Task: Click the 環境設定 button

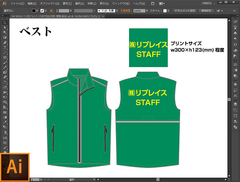Action: pyautogui.click(x=206, y=11)
